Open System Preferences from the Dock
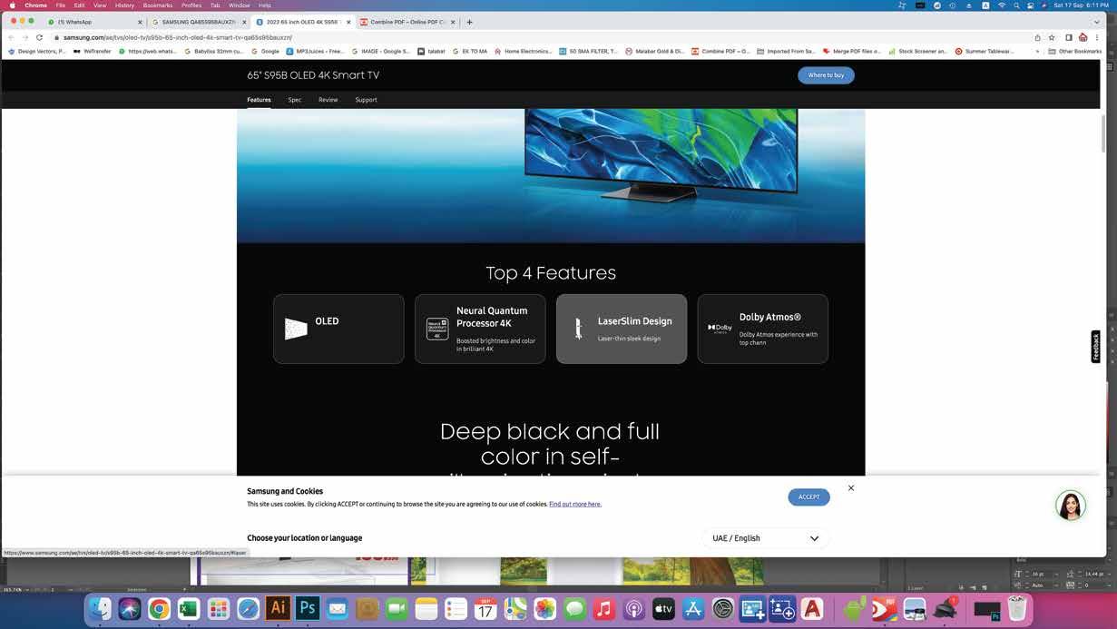This screenshot has height=629, width=1117. (723, 609)
